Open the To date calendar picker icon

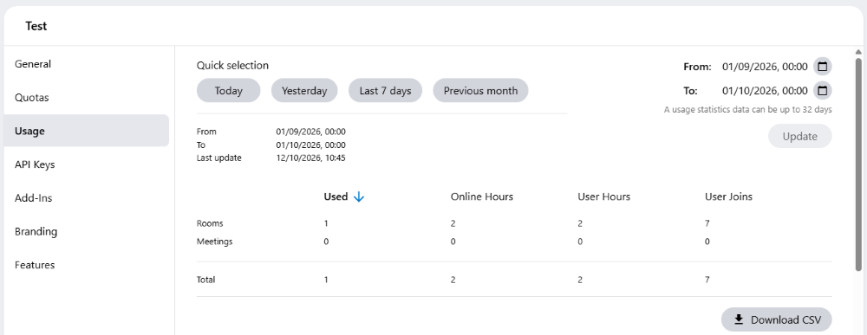pyautogui.click(x=822, y=91)
